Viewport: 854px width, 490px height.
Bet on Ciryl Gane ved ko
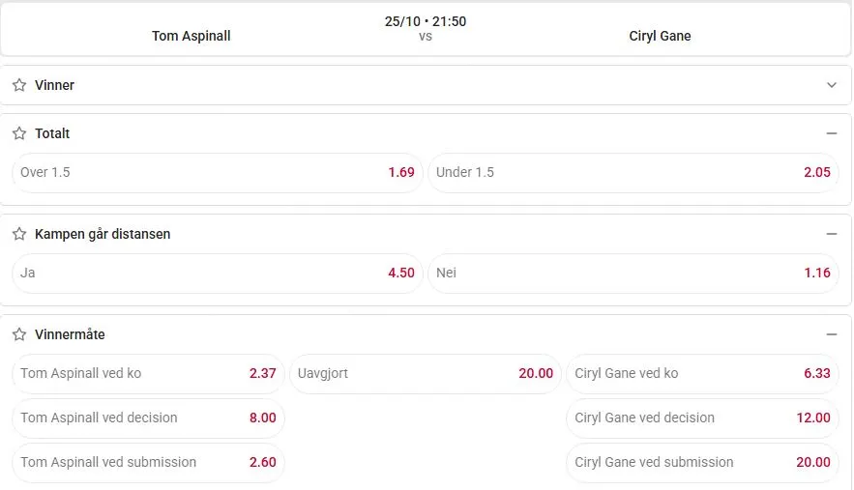pyautogui.click(x=702, y=373)
